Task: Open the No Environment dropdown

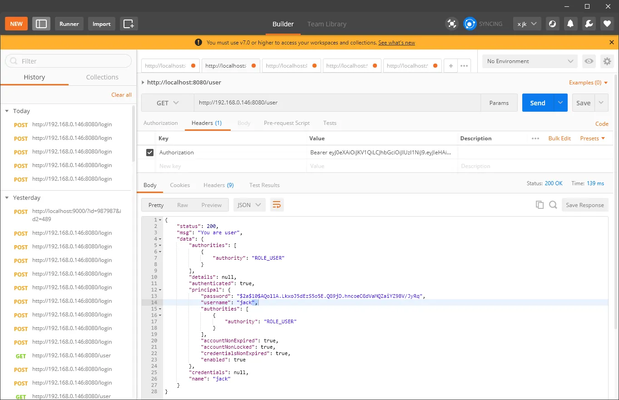Action: (x=530, y=61)
